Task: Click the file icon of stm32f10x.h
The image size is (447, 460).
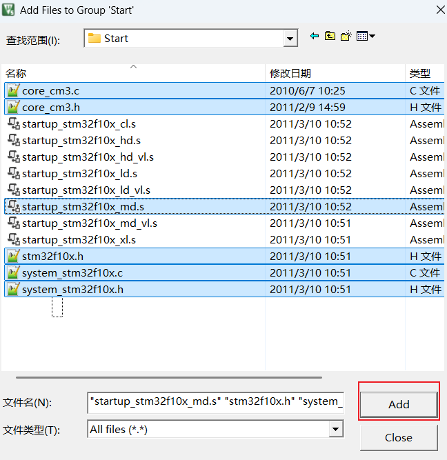Action: (13, 256)
